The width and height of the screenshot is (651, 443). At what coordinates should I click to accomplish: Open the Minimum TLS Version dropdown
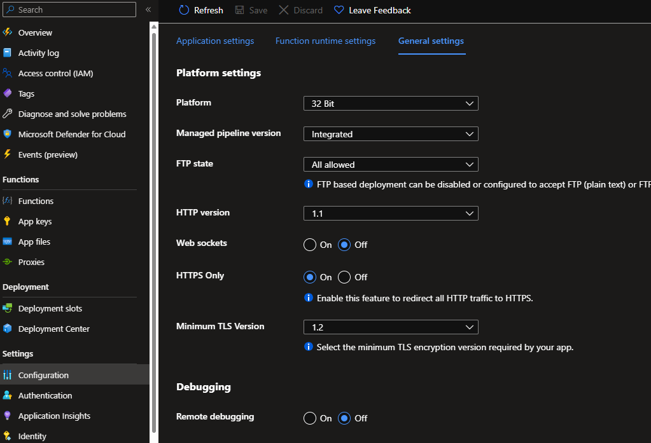pos(391,327)
